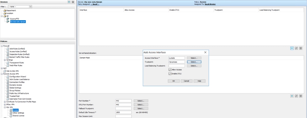This screenshot has width=307, height=118.
Task: Click the delete icon for Interface table
Action: pyautogui.click(x=301, y=48)
